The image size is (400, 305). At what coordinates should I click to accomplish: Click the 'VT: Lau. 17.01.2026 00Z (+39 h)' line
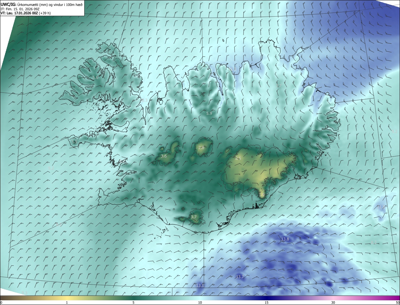pos(26,13)
